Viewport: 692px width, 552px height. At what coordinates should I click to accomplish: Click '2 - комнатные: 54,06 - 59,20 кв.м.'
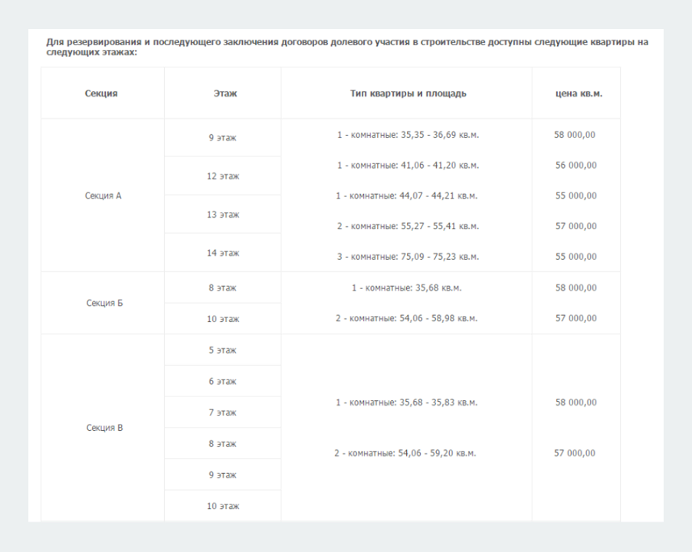point(405,453)
